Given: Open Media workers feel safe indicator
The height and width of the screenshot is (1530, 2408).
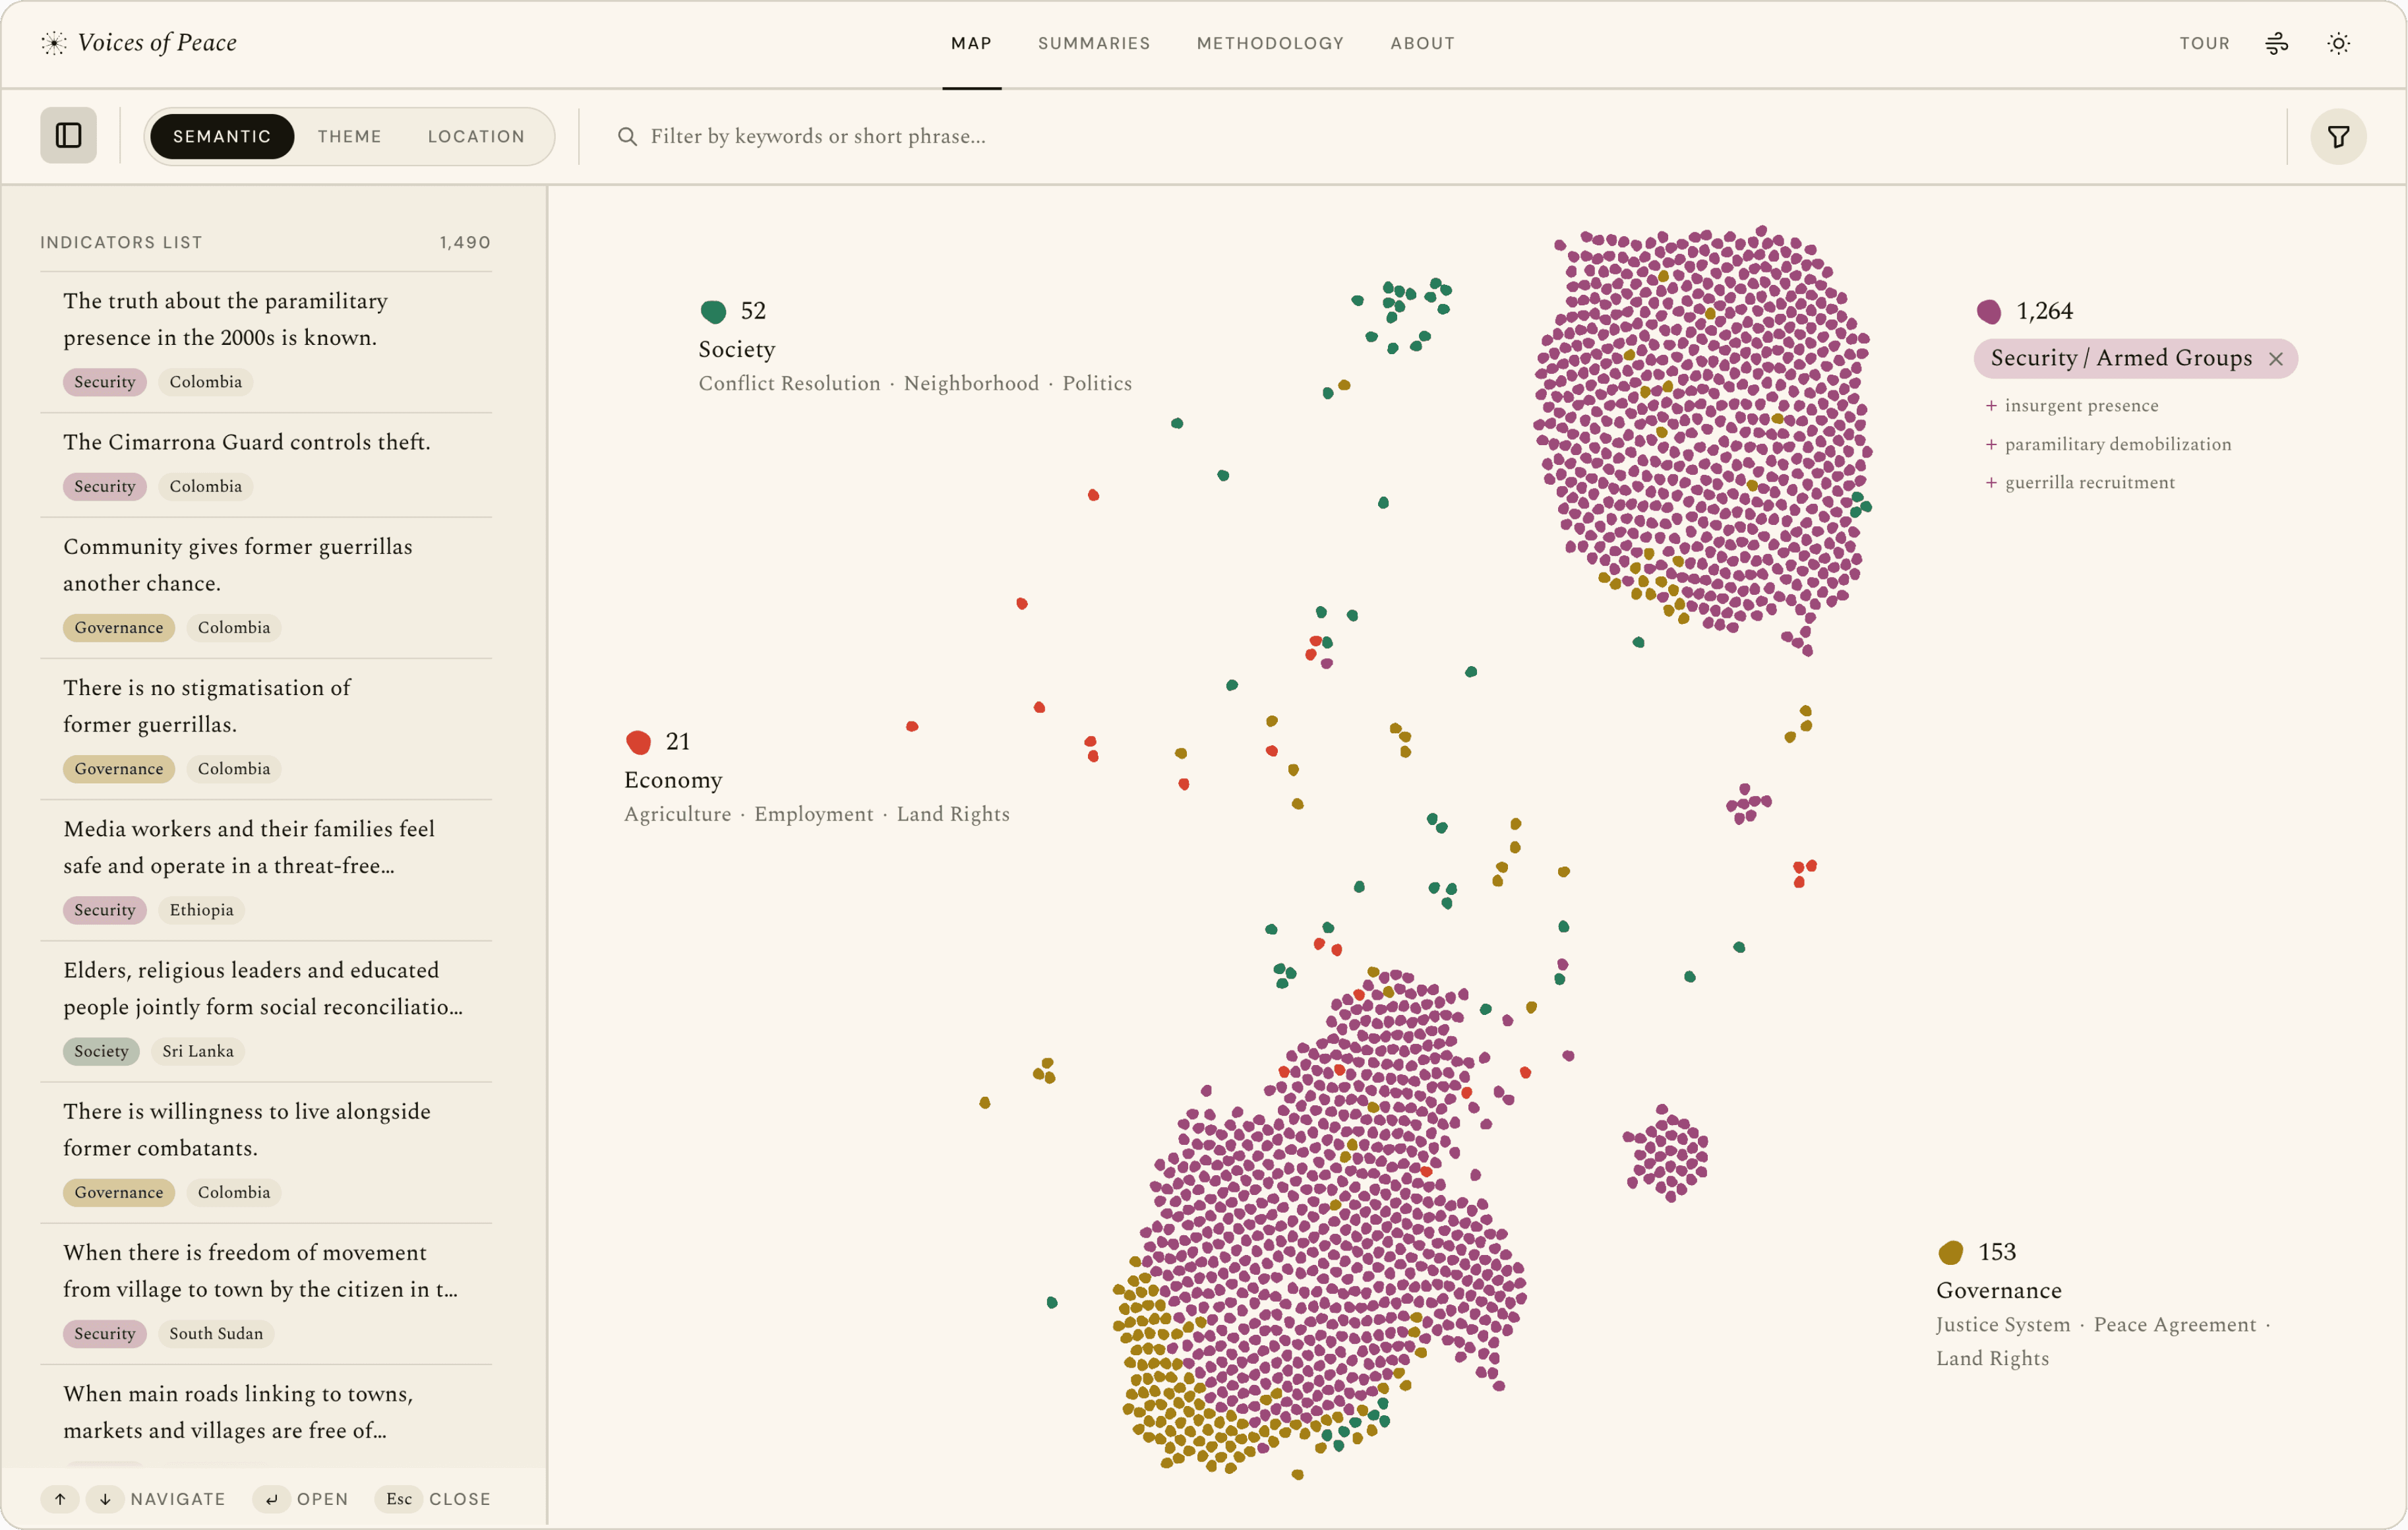Looking at the screenshot, I should pyautogui.click(x=266, y=869).
